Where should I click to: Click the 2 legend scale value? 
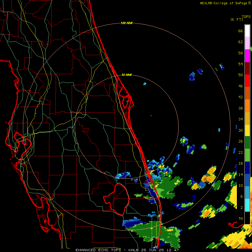click(x=242, y=207)
